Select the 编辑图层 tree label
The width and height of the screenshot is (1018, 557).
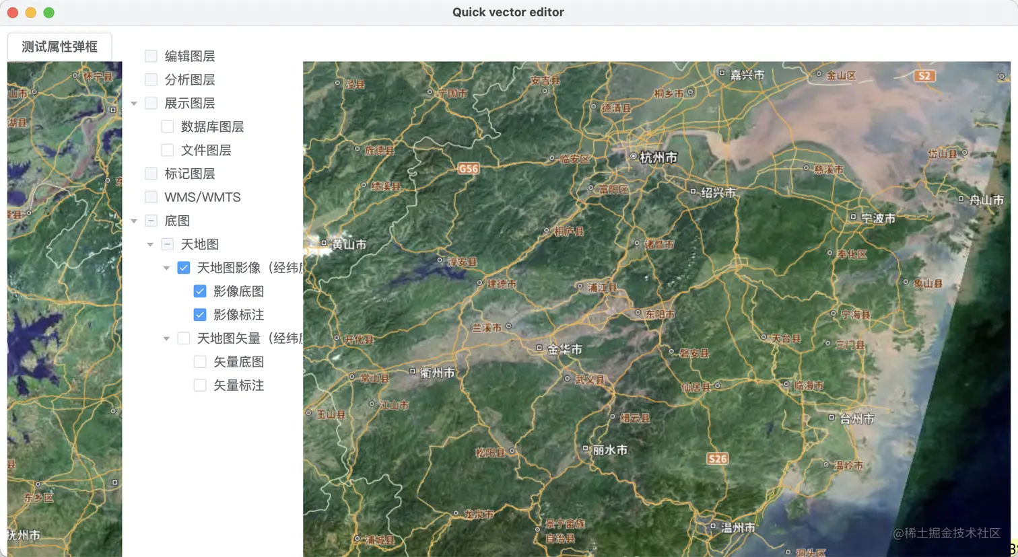click(190, 56)
